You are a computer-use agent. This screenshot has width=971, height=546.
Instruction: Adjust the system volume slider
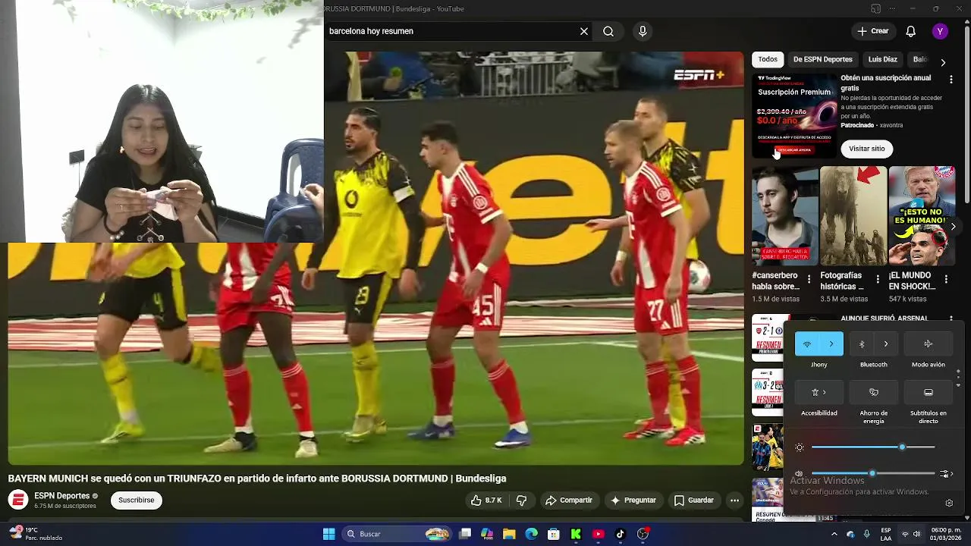[x=872, y=473]
